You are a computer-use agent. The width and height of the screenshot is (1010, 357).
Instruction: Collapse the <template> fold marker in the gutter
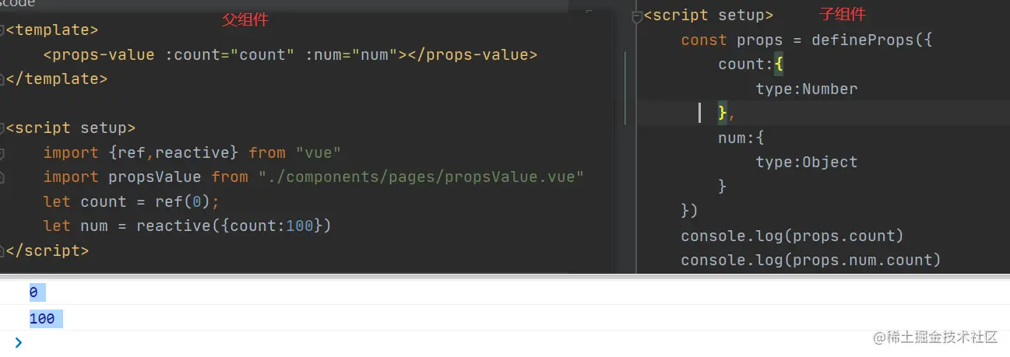point(2,30)
